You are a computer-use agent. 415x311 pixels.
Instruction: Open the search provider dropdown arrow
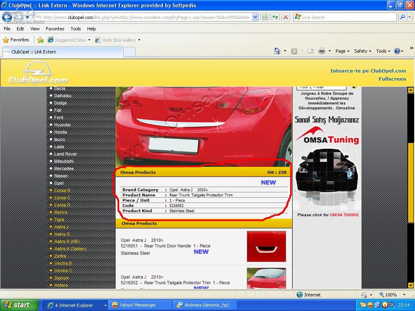tap(410, 17)
